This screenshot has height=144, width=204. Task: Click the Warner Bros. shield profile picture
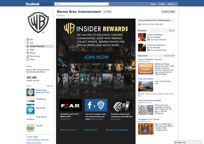pos(38,22)
